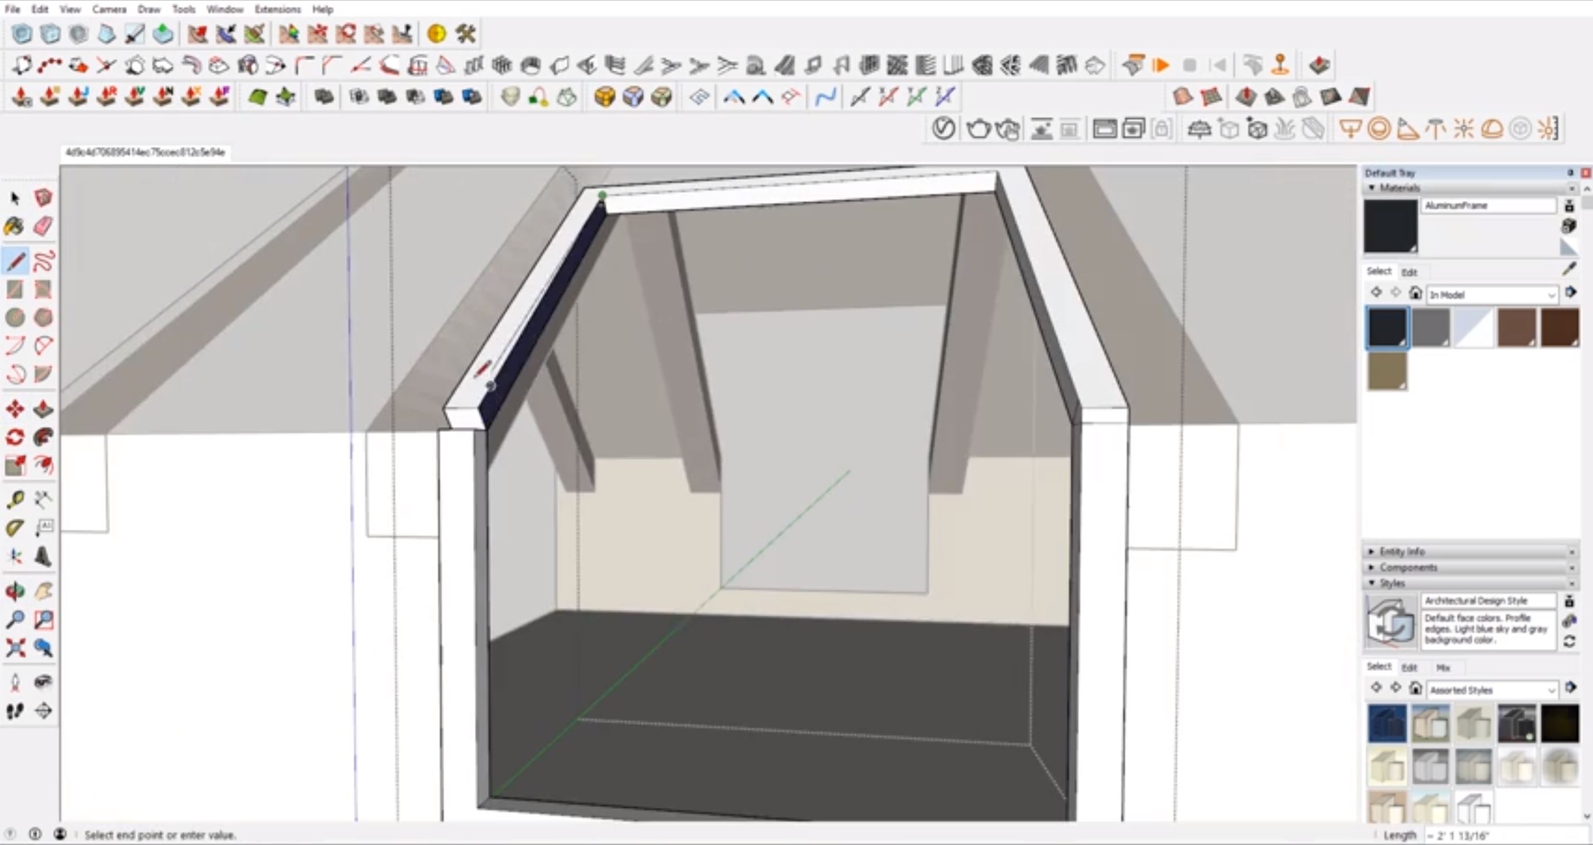Viewport: 1593px width, 845px height.
Task: Toggle V-Ray interactive render
Action: pos(1007,129)
